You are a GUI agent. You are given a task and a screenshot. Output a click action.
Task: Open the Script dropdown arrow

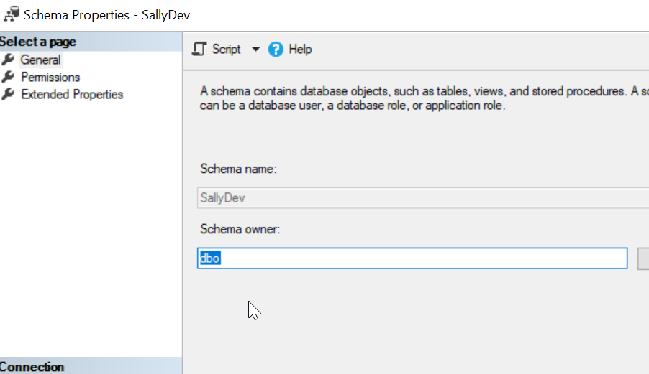pos(255,50)
